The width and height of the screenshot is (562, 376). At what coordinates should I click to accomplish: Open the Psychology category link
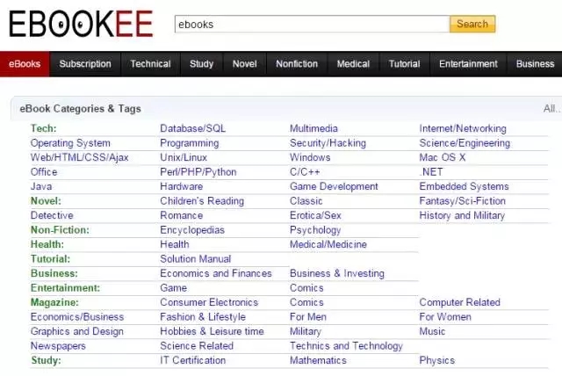tap(315, 230)
